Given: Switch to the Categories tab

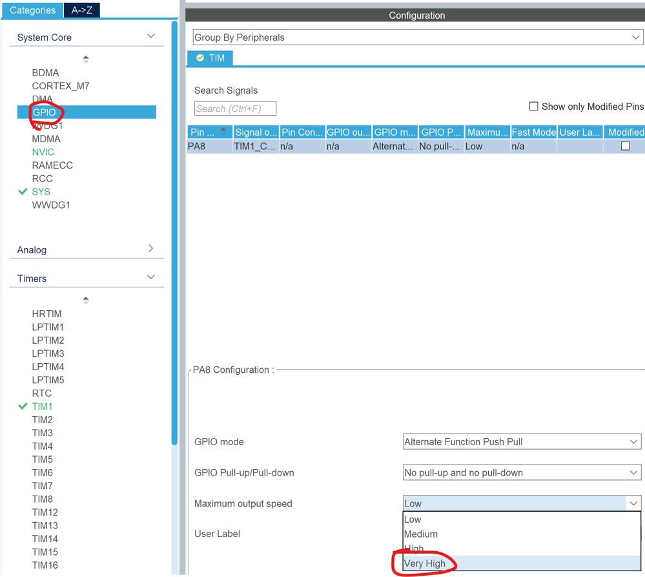Looking at the screenshot, I should point(32,10).
